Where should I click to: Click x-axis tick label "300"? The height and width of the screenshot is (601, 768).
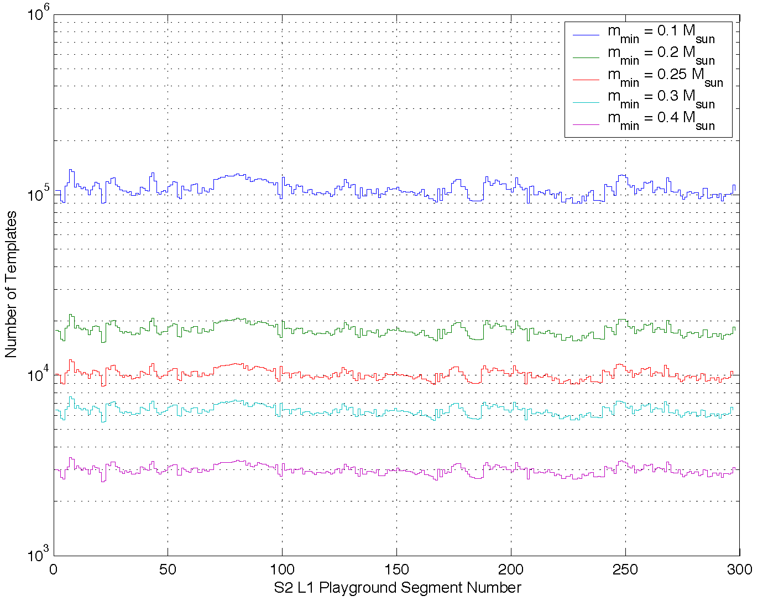point(740,569)
